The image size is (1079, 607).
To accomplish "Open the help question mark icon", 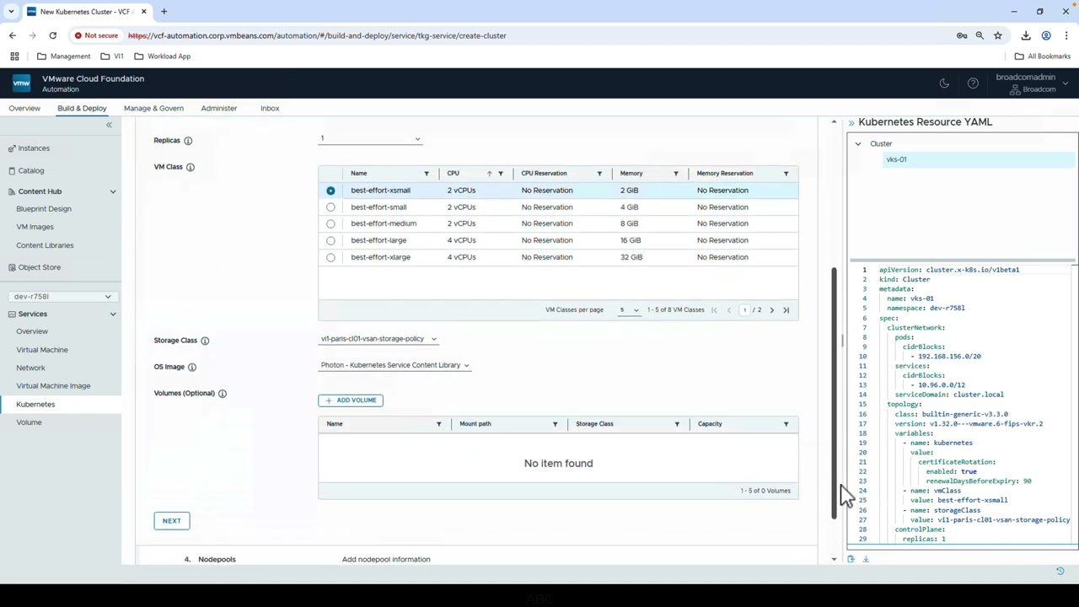I will tap(973, 83).
